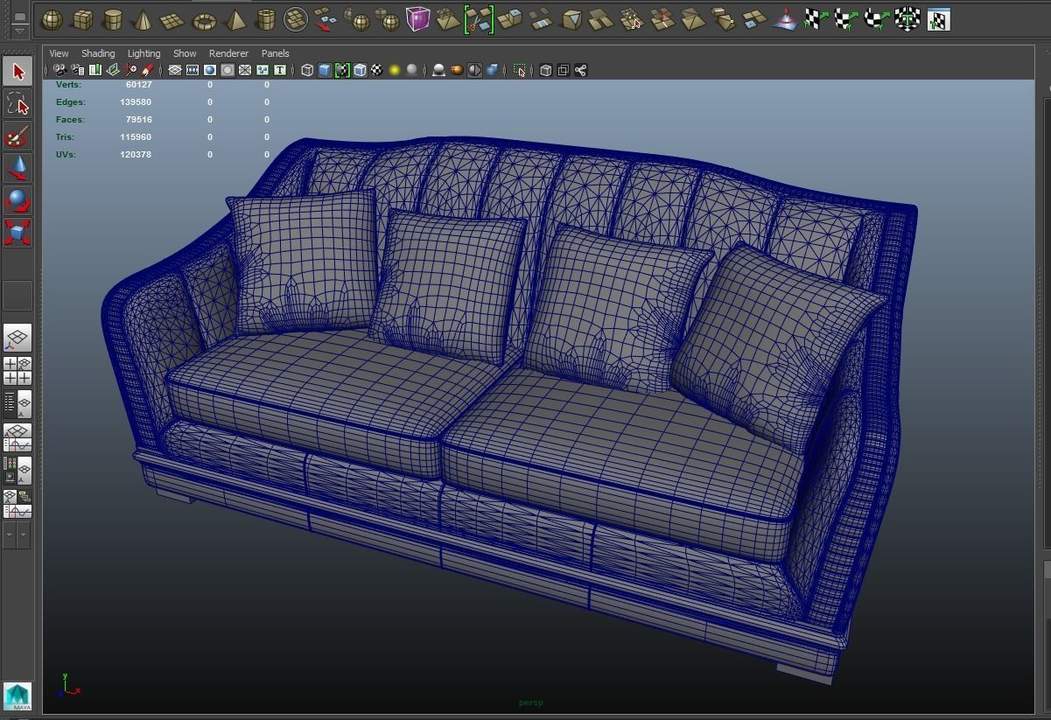Click the Faces count 79516

tap(138, 120)
